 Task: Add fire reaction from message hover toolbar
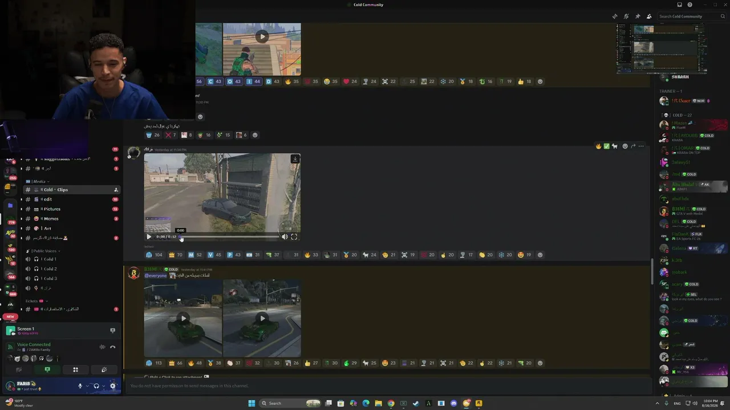point(598,146)
